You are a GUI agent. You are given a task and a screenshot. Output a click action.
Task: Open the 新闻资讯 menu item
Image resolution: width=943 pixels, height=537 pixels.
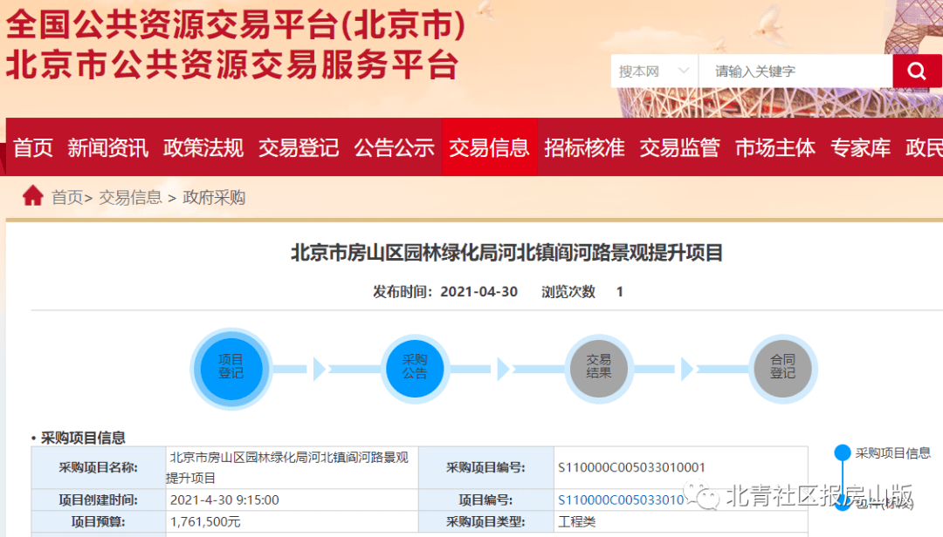click(108, 148)
